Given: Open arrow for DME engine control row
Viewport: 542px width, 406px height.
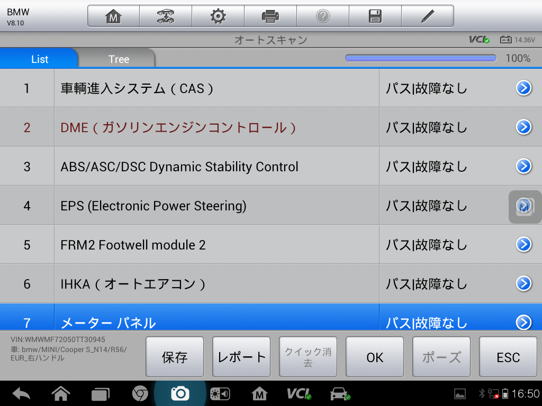Looking at the screenshot, I should pos(523,127).
